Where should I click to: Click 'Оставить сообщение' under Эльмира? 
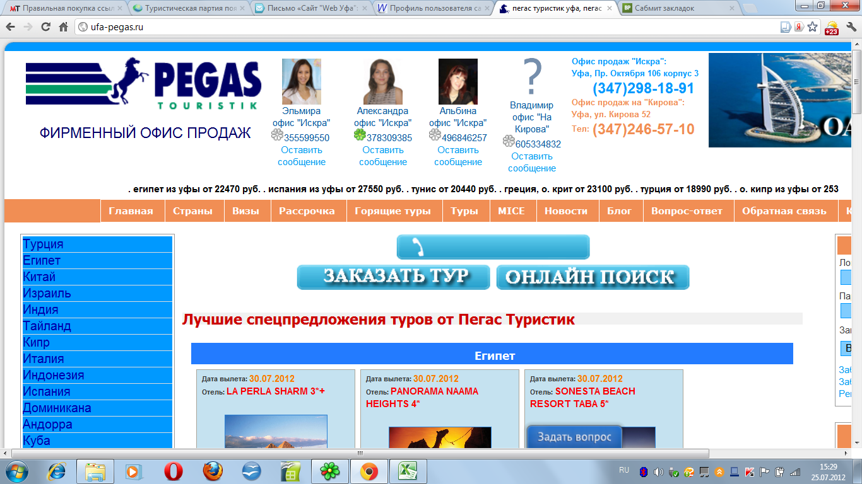302,156
